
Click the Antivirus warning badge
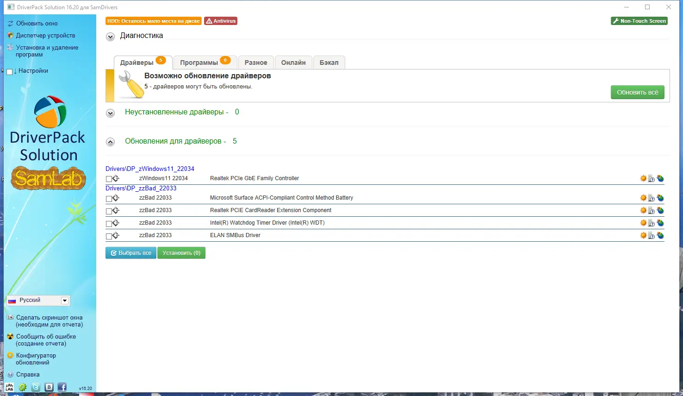click(x=221, y=21)
